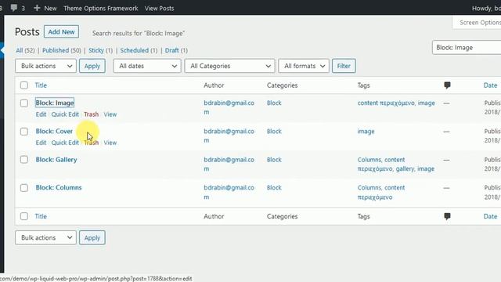Show Published (50) posts filter

pos(62,50)
